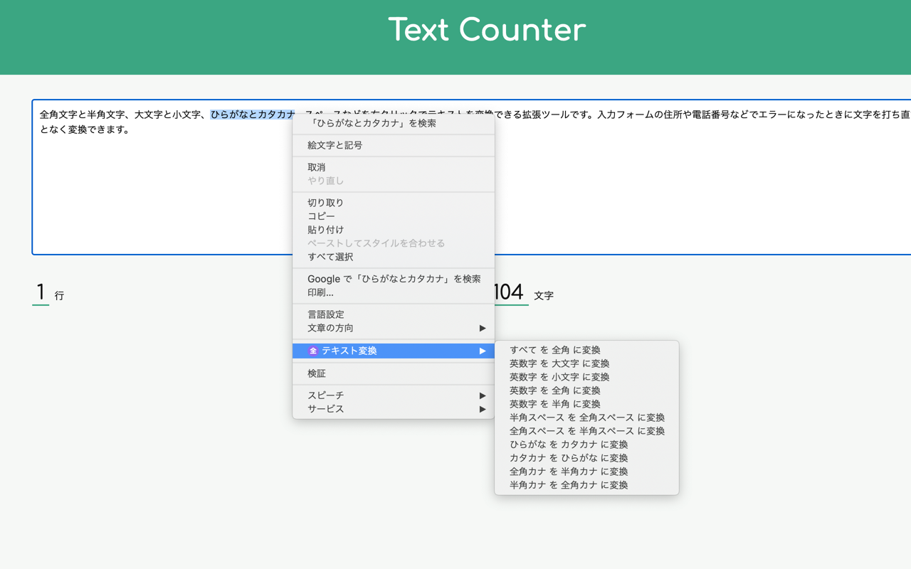The width and height of the screenshot is (911, 569).
Task: Open 印刷... from the context menu
Action: coord(394,292)
